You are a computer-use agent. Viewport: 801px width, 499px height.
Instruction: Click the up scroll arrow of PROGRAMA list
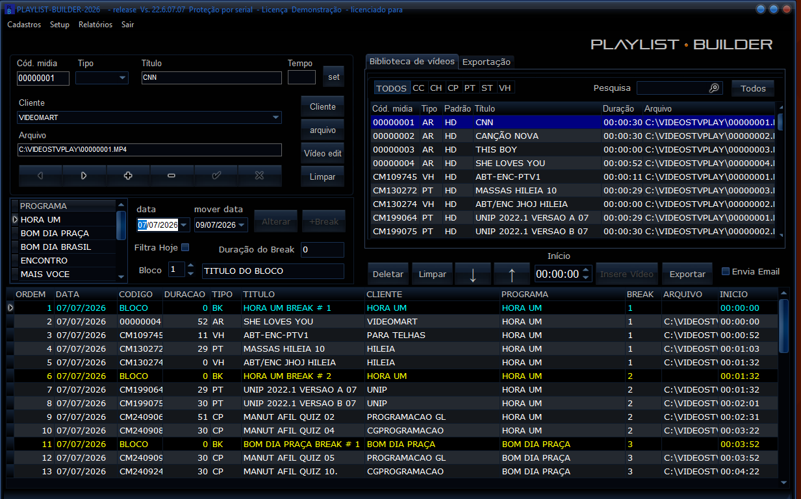[x=121, y=204]
